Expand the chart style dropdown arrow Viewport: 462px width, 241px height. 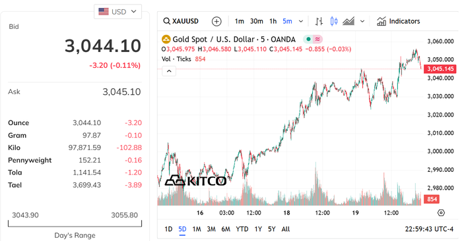362,21
